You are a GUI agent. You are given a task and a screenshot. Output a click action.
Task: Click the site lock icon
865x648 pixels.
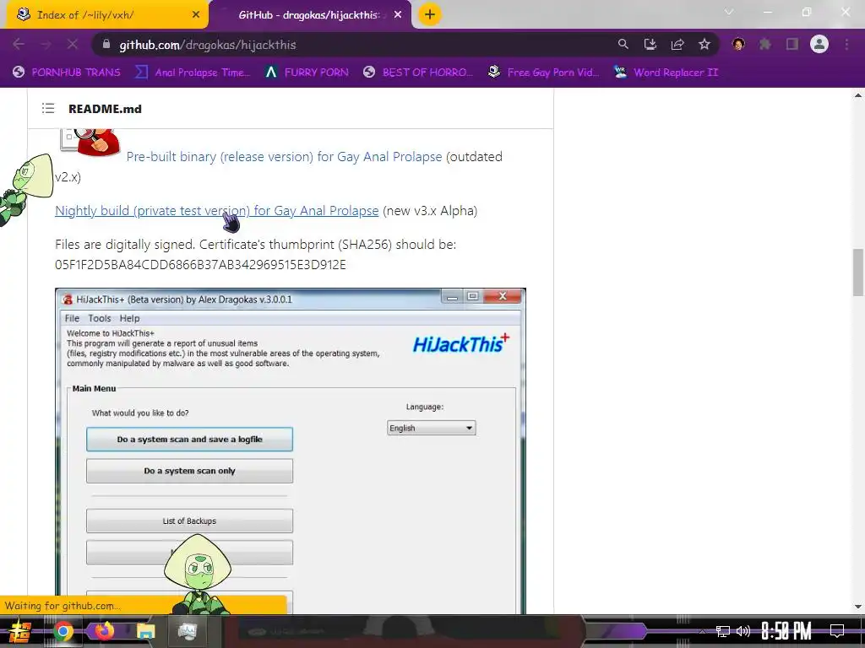tap(106, 44)
